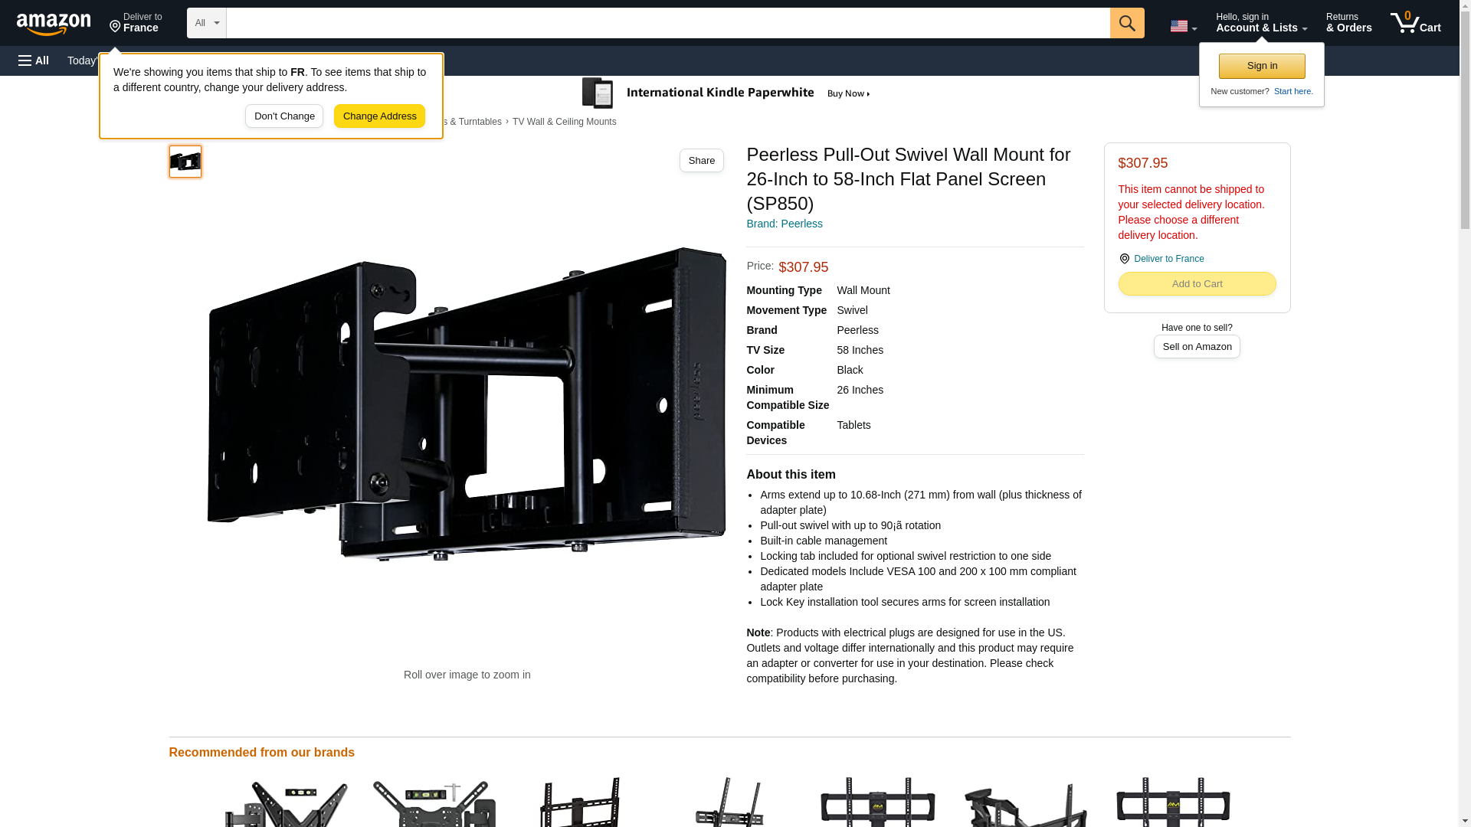Viewport: 1471px width, 827px height.
Task: Select the US flag language icon
Action: coord(1178,26)
